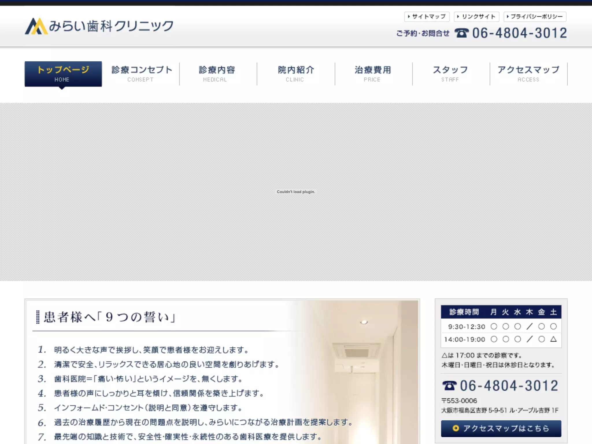Open the プライバシーポリシー link
592x444 pixels.
tap(535, 16)
